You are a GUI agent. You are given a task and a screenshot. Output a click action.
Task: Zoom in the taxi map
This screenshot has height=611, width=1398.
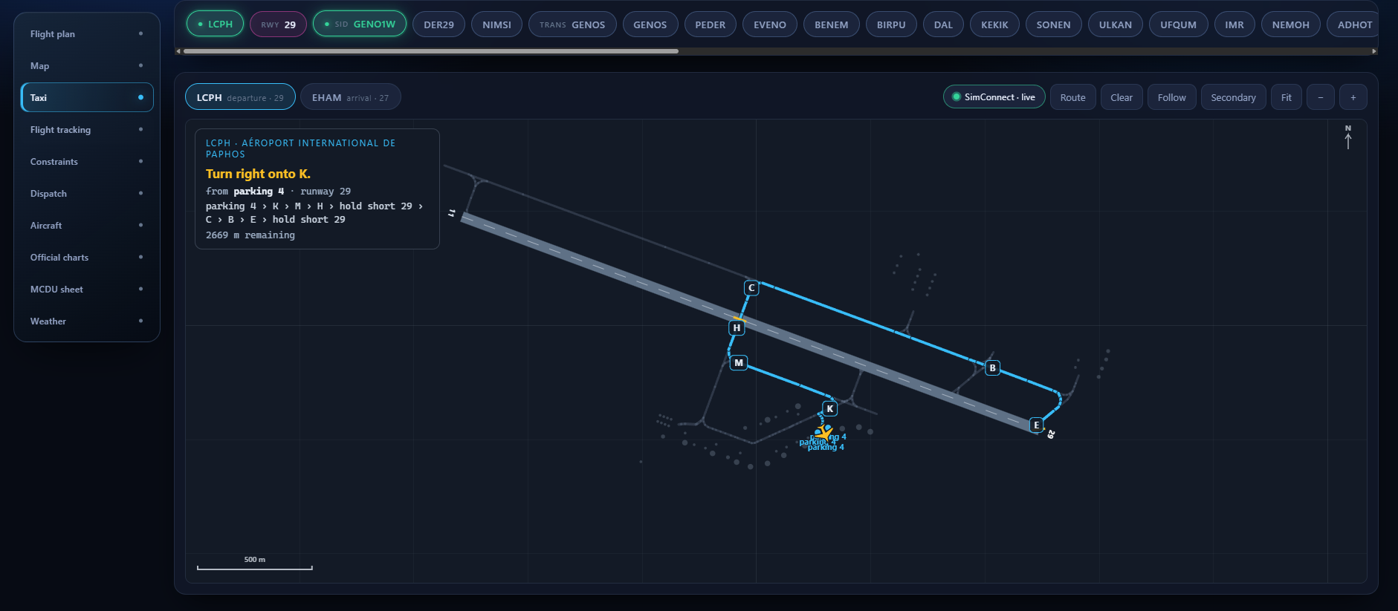pyautogui.click(x=1353, y=97)
